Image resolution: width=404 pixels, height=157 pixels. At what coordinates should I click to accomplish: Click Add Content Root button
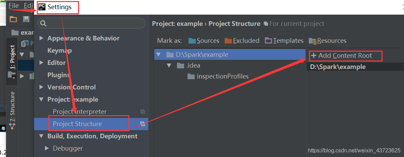coord(342,55)
